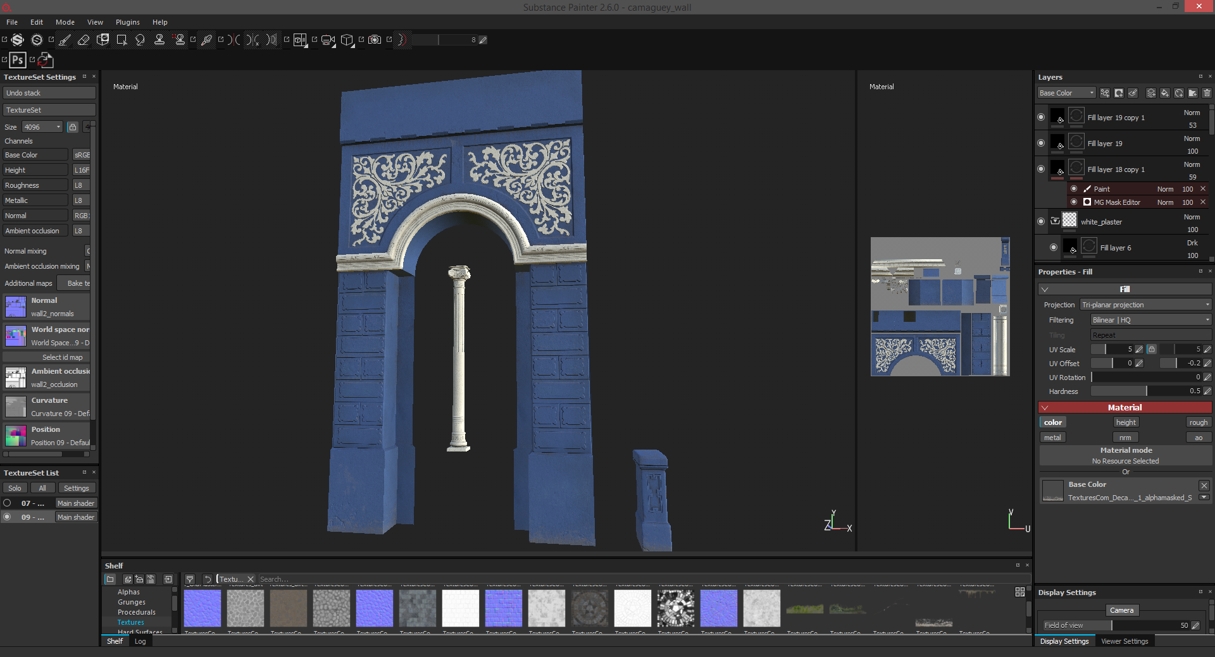Toggle the height channel button

[x=1126, y=422]
